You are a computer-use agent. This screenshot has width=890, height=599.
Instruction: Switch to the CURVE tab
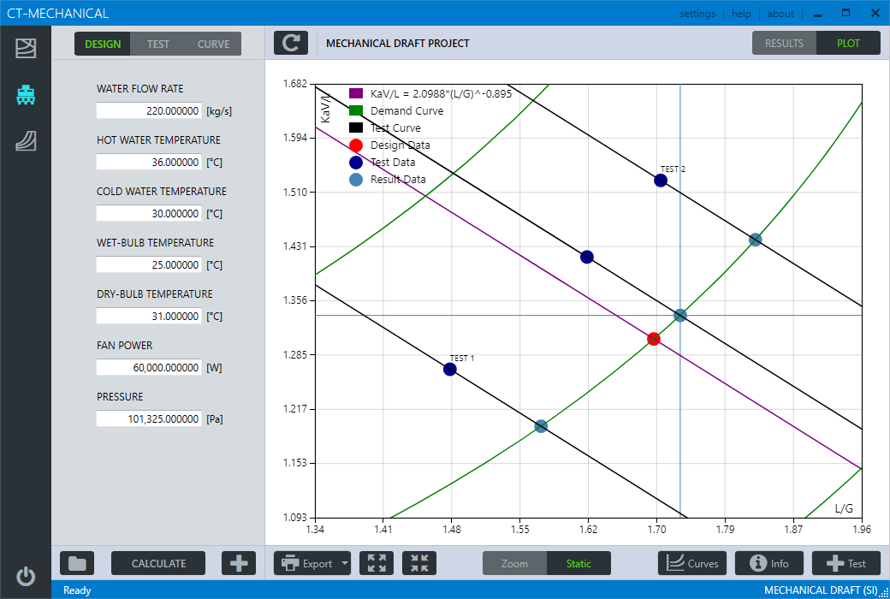pyautogui.click(x=213, y=44)
